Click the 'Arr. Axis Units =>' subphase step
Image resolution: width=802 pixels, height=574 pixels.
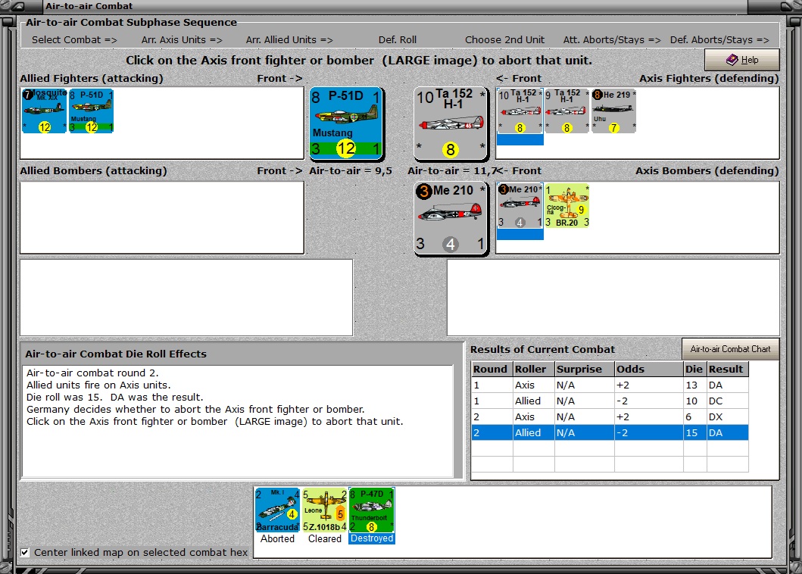(x=182, y=40)
